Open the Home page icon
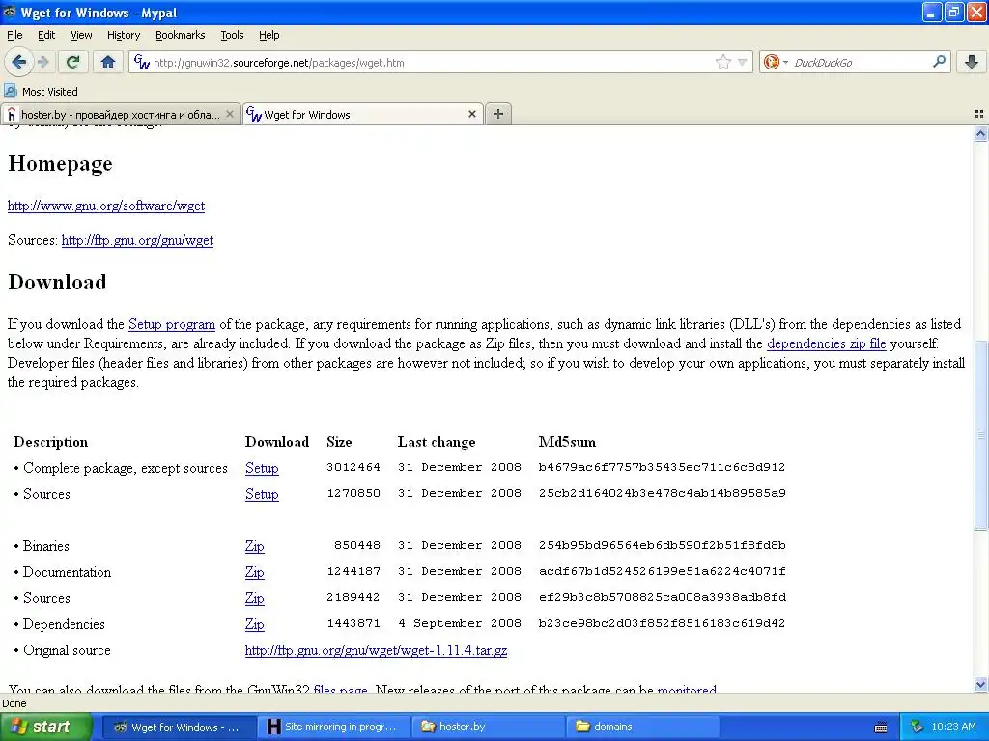The width and height of the screenshot is (989, 741). (x=108, y=62)
